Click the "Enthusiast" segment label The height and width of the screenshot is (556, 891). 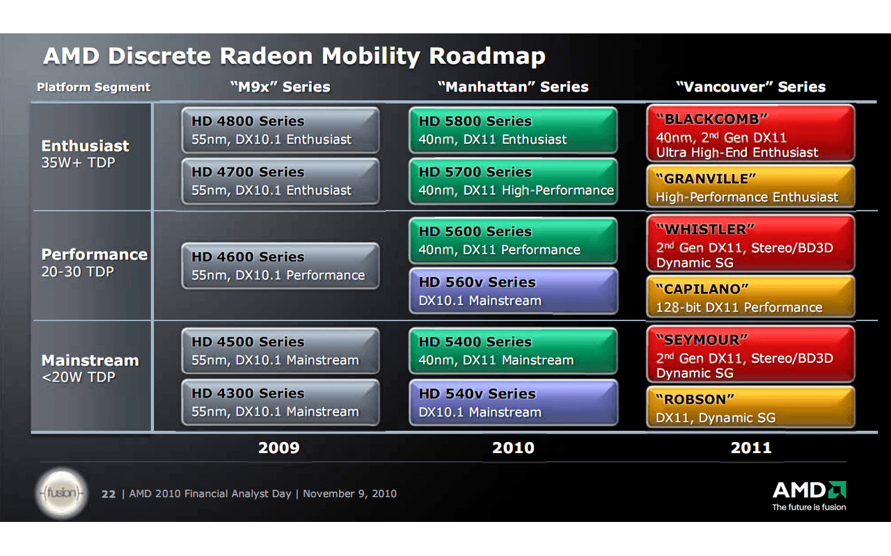pos(85,146)
